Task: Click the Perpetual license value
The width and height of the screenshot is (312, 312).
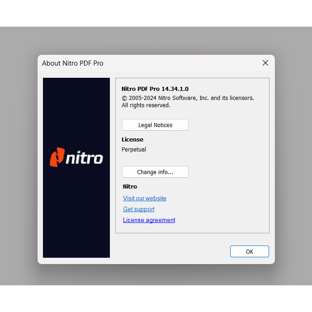Action: [134, 149]
